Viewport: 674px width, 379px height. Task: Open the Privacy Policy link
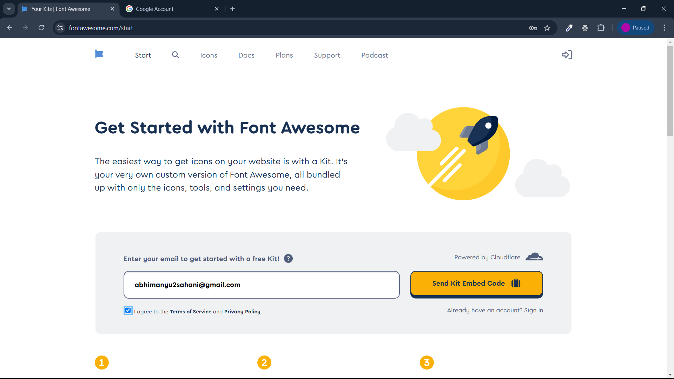(242, 312)
